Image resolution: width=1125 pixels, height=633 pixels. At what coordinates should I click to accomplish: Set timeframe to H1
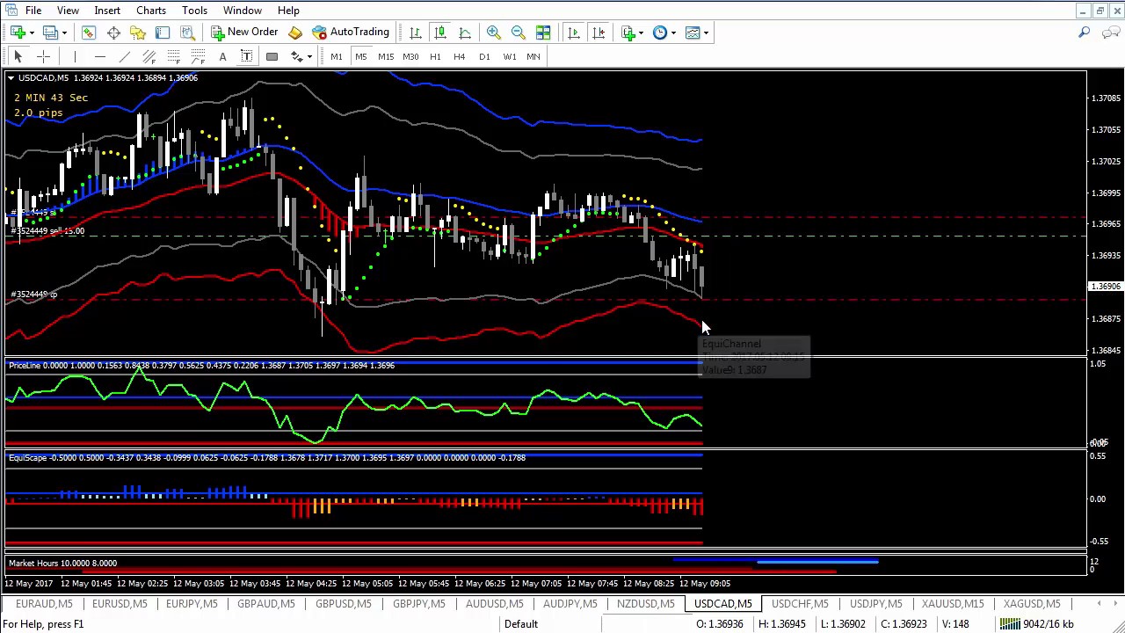(435, 56)
